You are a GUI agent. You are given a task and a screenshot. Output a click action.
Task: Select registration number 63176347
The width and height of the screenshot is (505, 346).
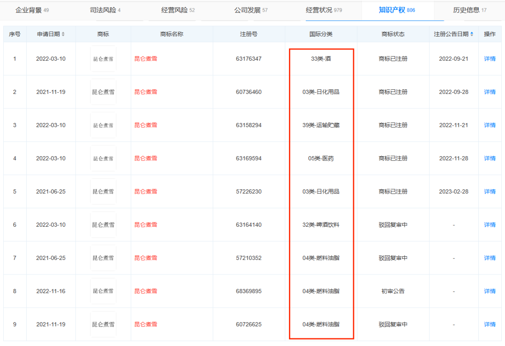(249, 59)
